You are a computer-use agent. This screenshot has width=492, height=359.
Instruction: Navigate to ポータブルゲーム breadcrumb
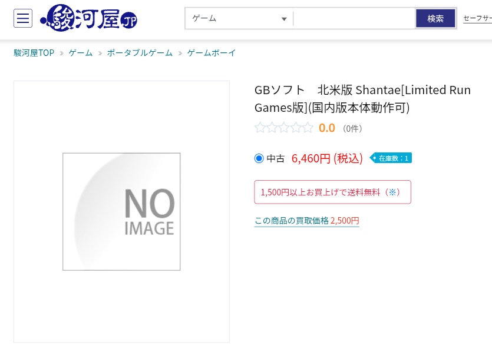click(x=140, y=53)
